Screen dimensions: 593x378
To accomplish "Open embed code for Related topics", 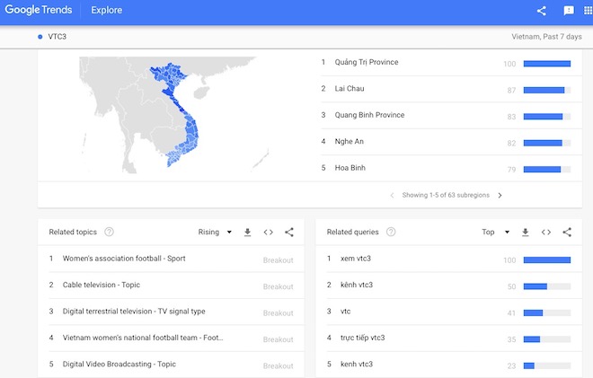I will click(x=268, y=232).
